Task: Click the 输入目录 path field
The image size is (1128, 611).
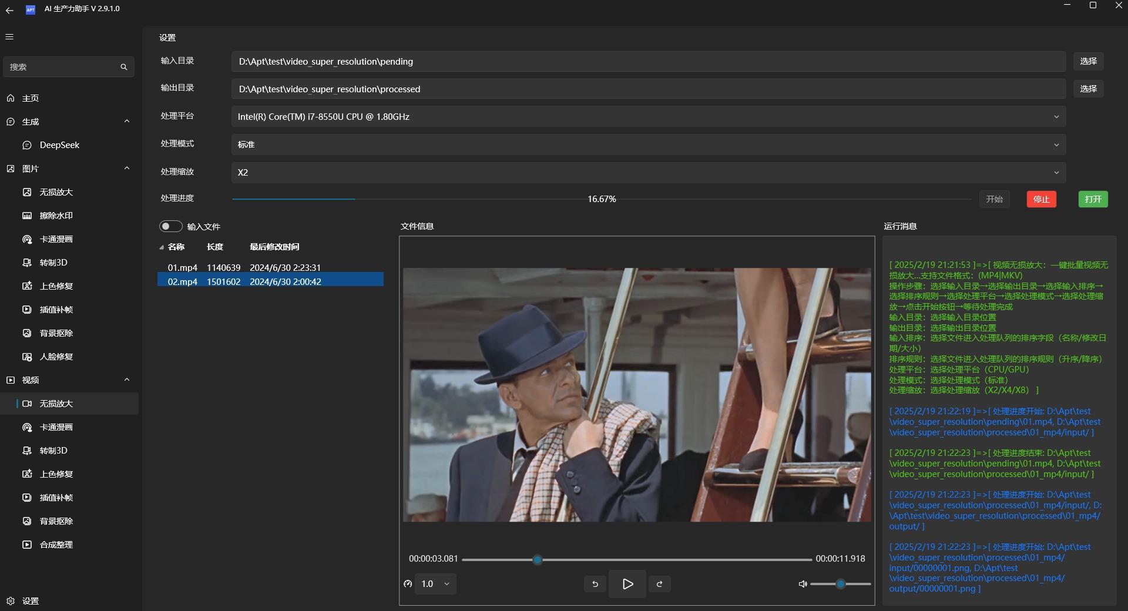Action: pyautogui.click(x=649, y=61)
